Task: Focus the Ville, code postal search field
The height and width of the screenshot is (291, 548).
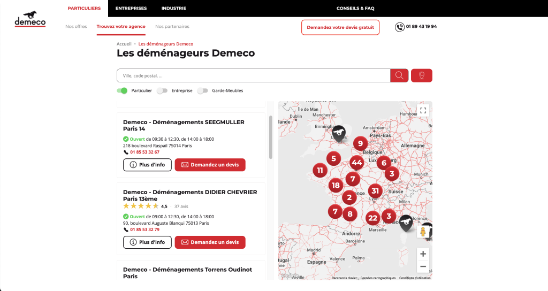Action: (253, 75)
